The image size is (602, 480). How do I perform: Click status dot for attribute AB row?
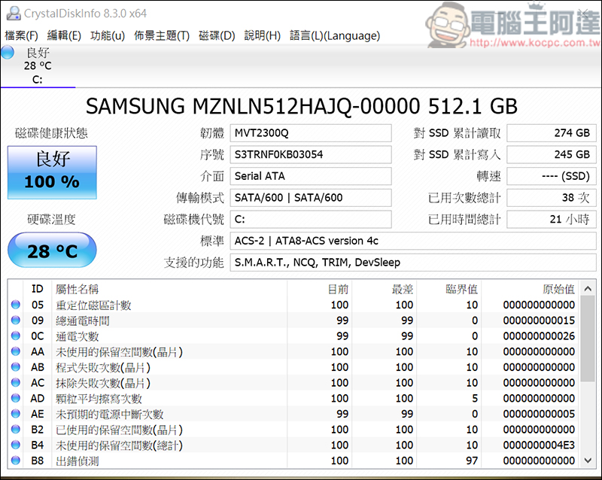(x=16, y=367)
